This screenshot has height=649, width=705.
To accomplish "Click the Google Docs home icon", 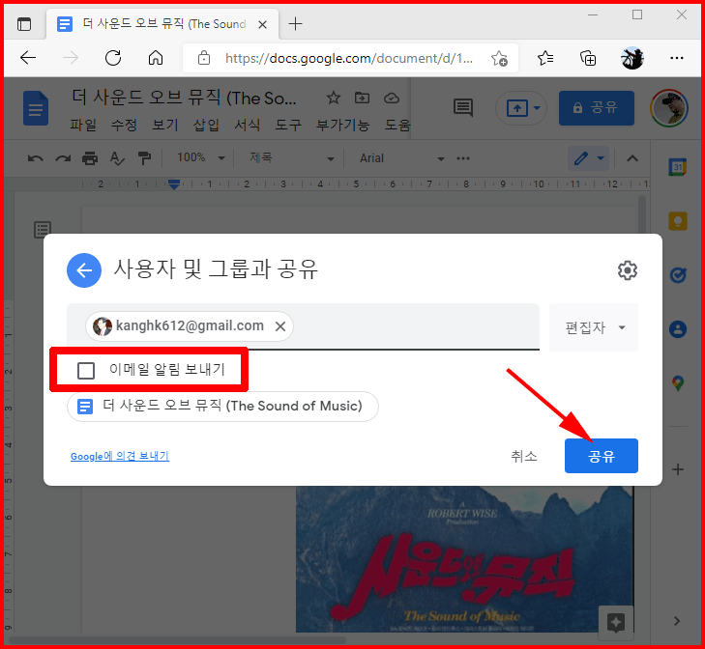I will click(36, 108).
